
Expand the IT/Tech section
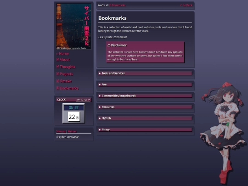pos(145,118)
